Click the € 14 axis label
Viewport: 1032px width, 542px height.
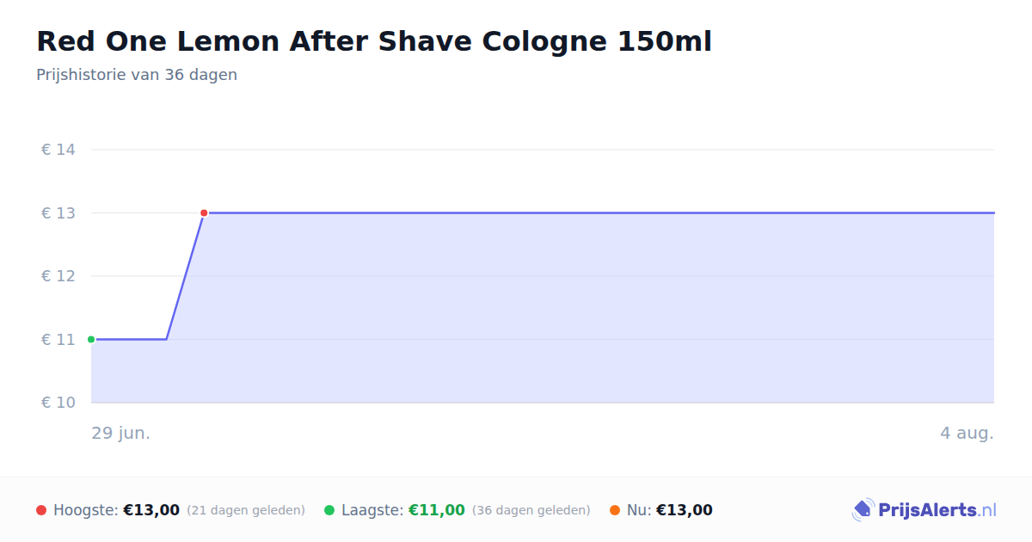click(58, 150)
